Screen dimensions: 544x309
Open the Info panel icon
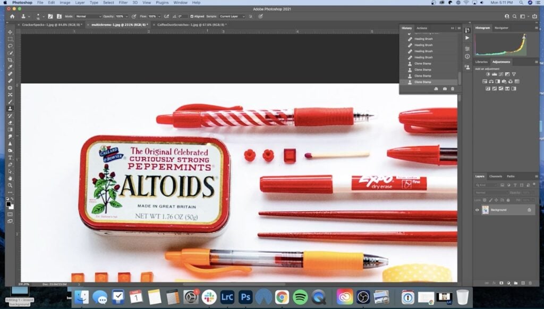pos(467,56)
